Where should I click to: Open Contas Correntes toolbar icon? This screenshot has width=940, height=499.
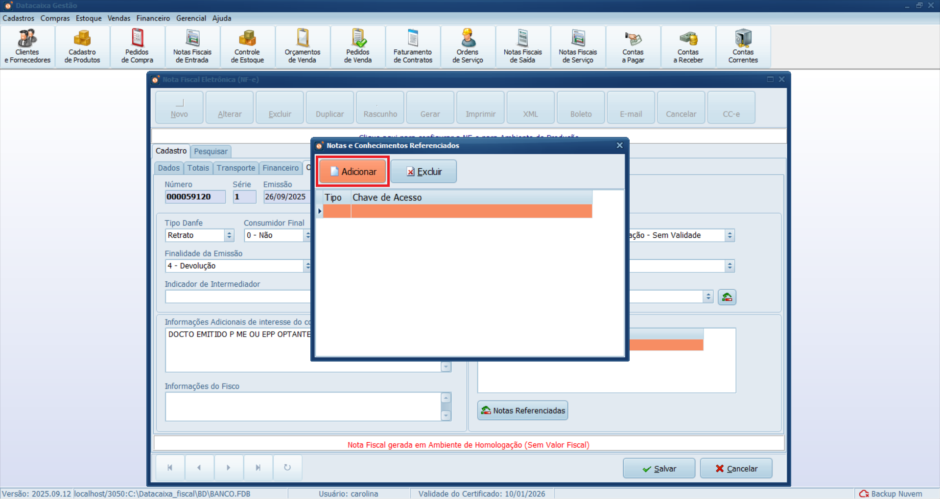[x=743, y=47]
